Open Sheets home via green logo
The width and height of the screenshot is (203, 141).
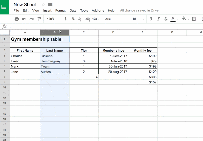[4, 7]
